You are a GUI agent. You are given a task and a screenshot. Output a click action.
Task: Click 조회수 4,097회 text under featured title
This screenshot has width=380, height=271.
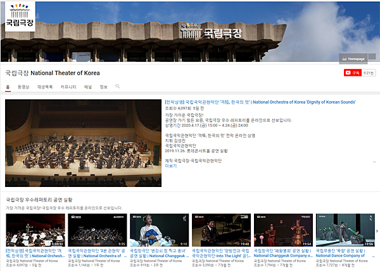click(x=178, y=108)
